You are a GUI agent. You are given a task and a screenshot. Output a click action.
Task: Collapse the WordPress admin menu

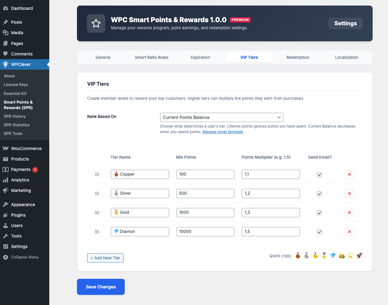[x=25, y=257]
